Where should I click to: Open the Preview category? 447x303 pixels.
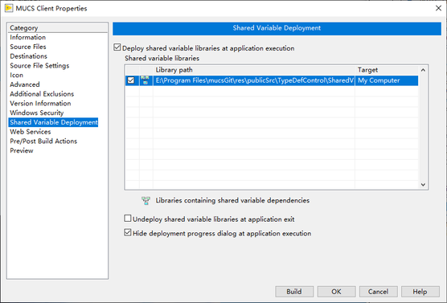coord(22,150)
